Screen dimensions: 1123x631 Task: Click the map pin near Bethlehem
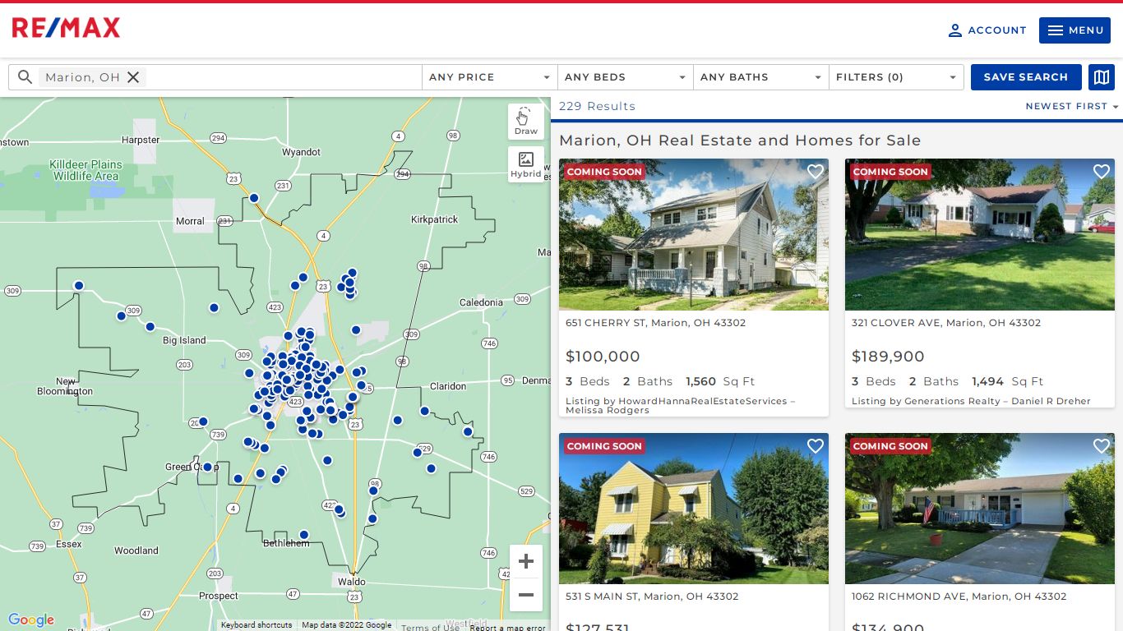[x=303, y=534]
